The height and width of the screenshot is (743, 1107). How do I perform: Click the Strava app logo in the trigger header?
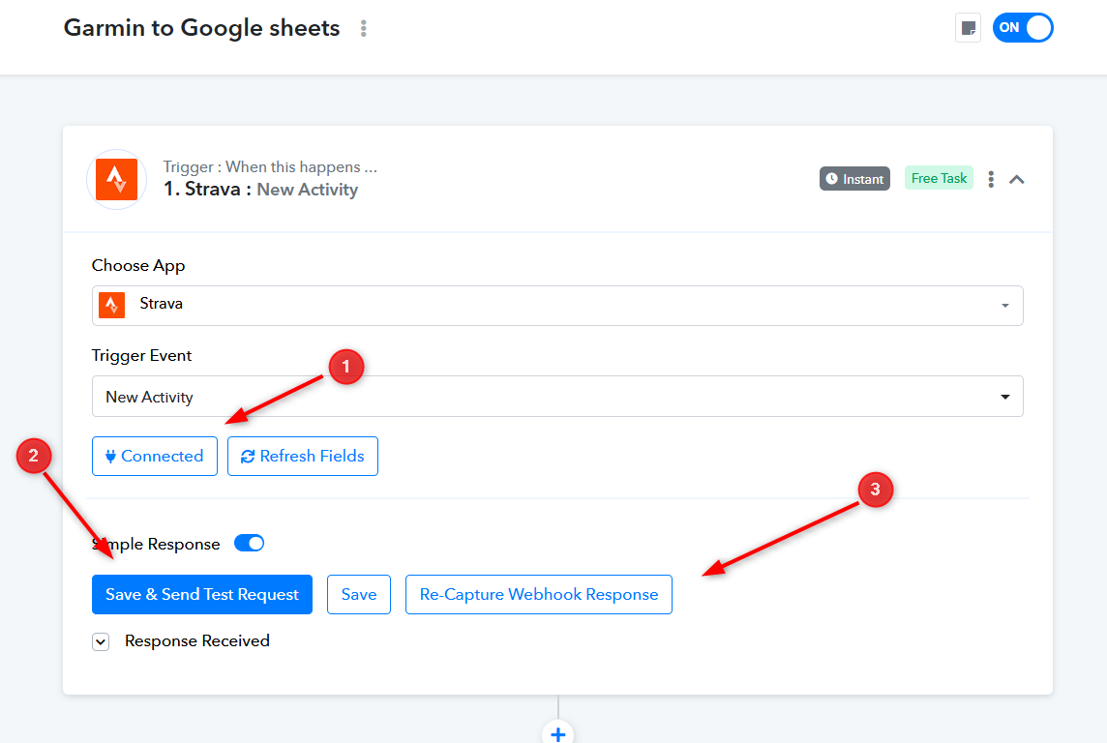tap(116, 179)
